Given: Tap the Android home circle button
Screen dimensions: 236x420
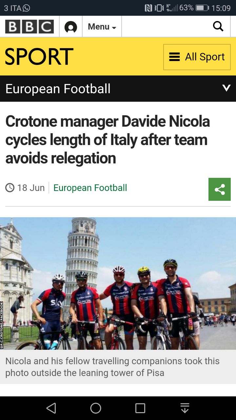Looking at the screenshot, I should click(x=96, y=408).
